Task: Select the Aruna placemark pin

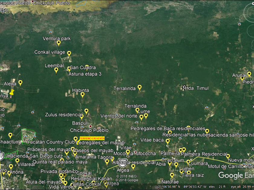Action: pyautogui.click(x=249, y=75)
